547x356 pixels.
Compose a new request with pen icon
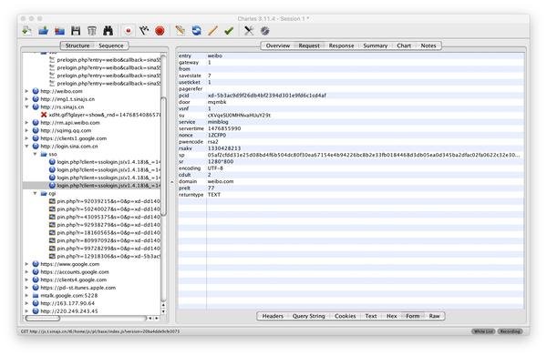(x=180, y=31)
